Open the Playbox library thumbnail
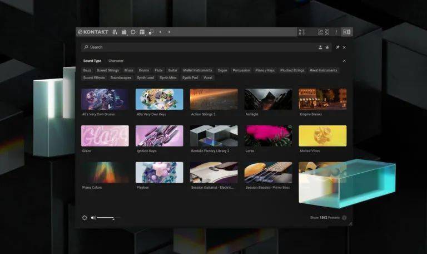This screenshot has width=427, height=254. (160, 173)
